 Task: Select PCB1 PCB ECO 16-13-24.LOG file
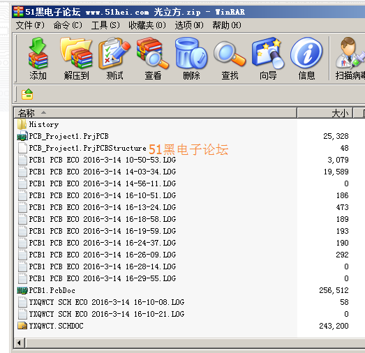click(x=103, y=207)
